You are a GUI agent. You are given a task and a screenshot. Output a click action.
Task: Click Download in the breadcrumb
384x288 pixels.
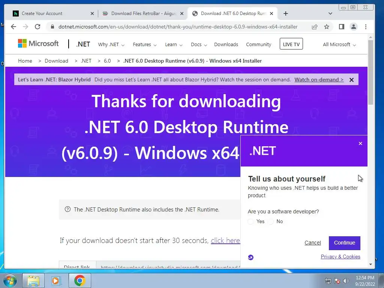56,61
